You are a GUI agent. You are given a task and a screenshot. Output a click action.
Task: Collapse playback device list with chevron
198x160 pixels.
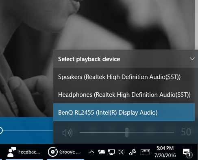[x=192, y=59]
